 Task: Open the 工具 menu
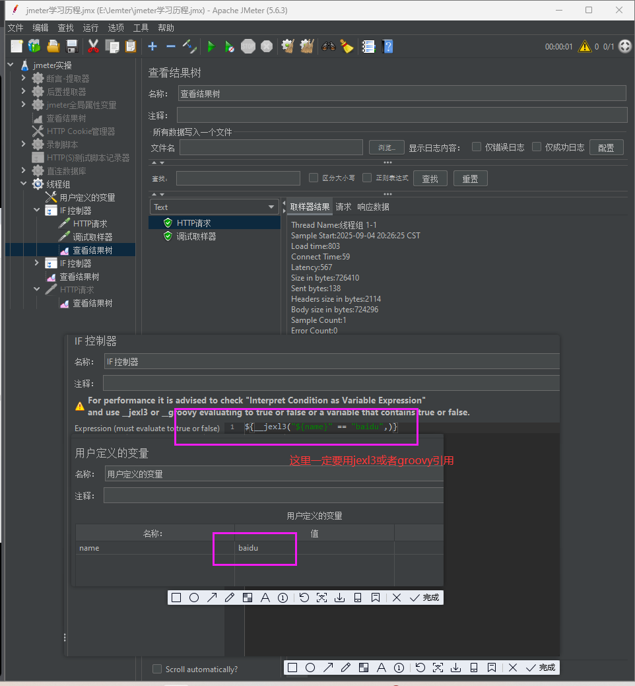(141, 28)
